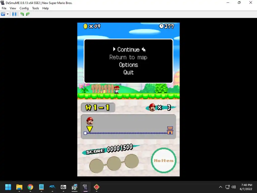Open the Notepad taskbar icon
This screenshot has height=193, width=257.
[41, 187]
